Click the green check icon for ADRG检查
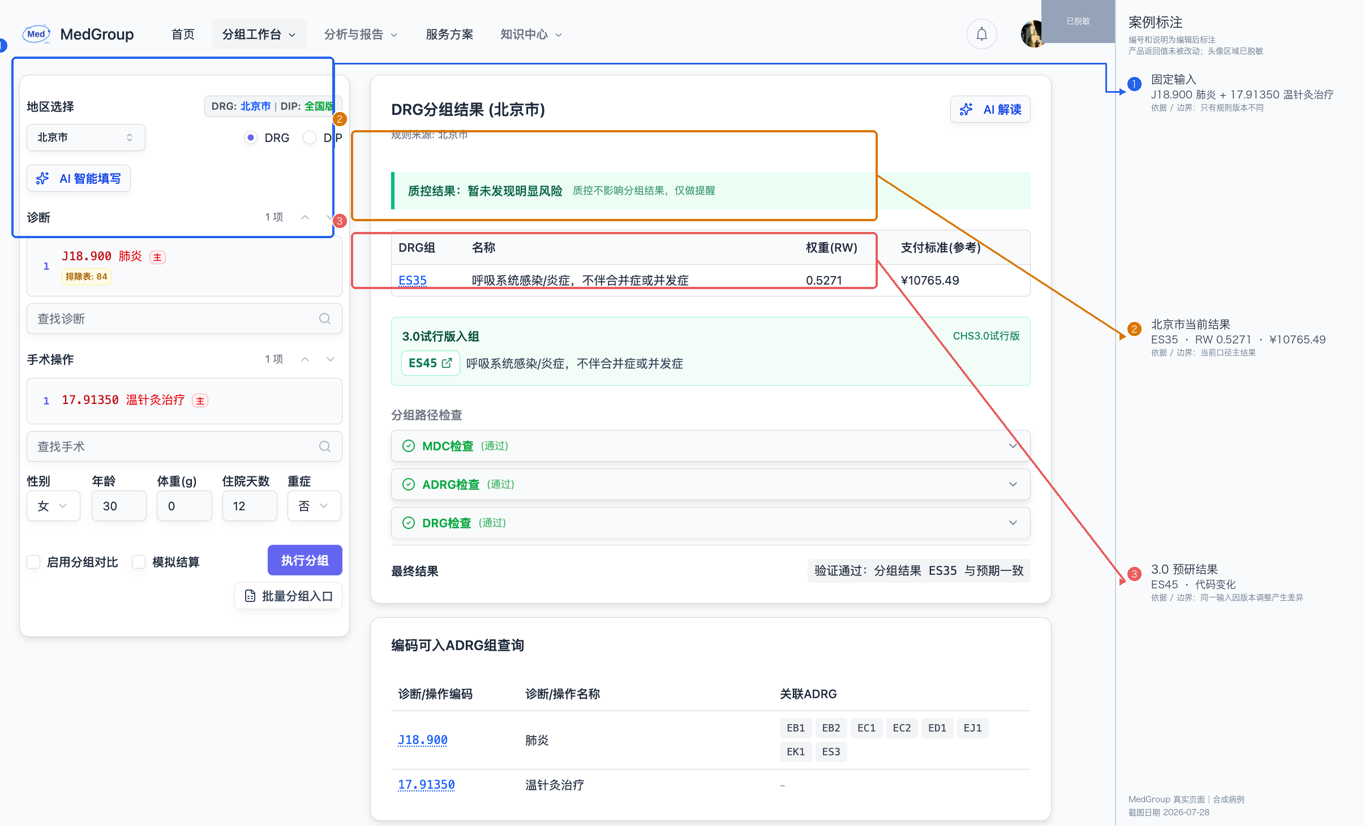 coord(409,484)
